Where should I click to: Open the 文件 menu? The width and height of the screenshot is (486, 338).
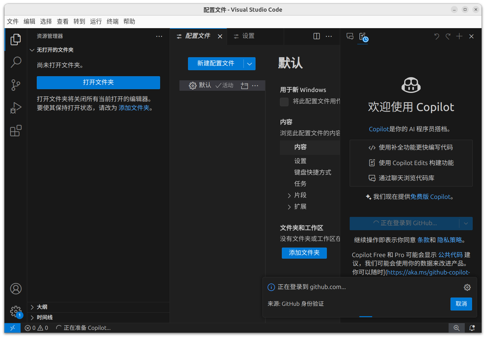tap(13, 22)
